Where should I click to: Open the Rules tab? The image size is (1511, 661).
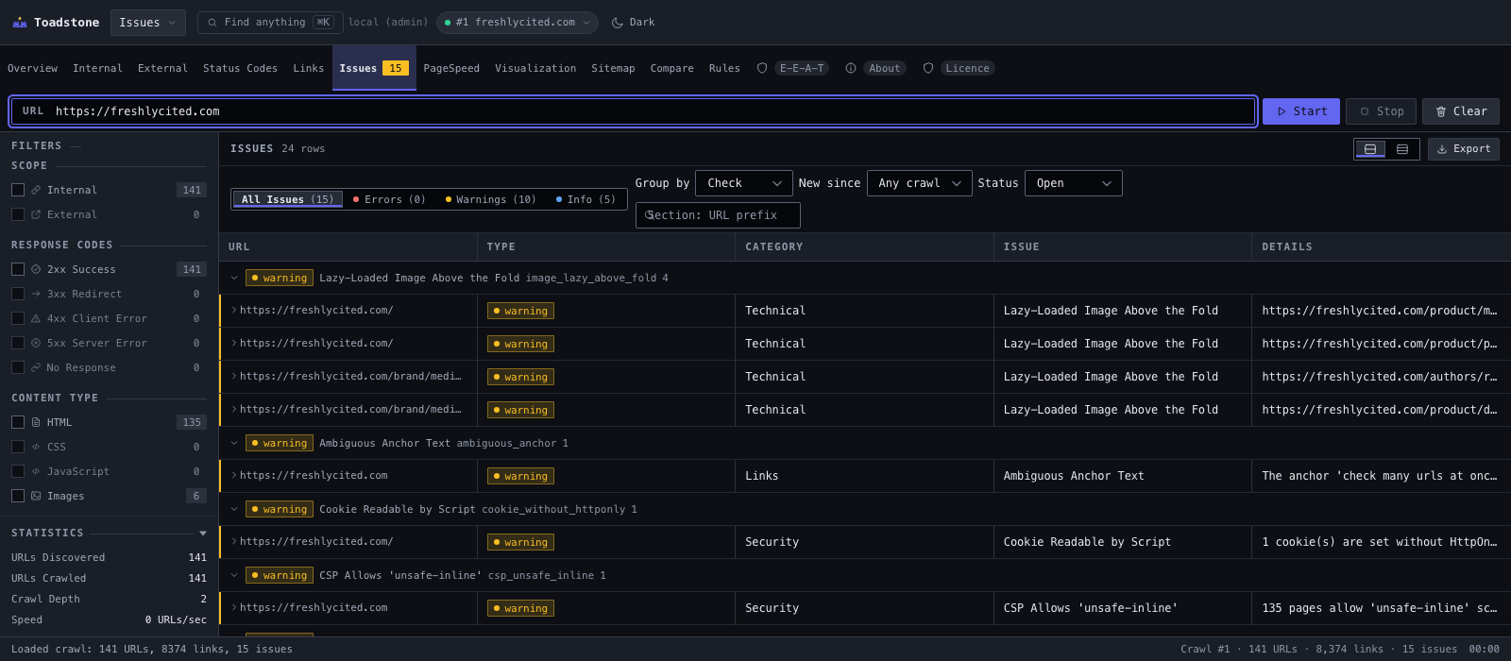[x=724, y=68]
